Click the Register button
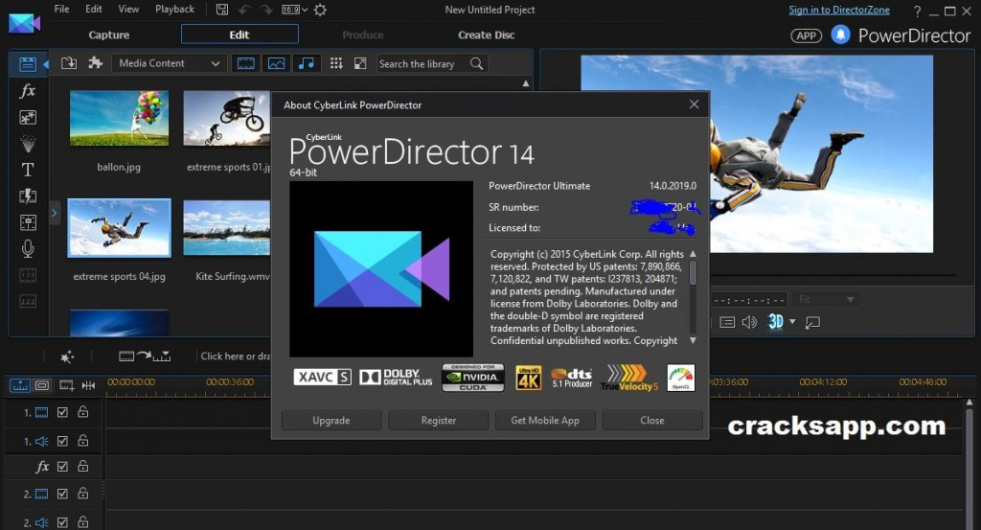This screenshot has height=530, width=981. click(x=439, y=421)
